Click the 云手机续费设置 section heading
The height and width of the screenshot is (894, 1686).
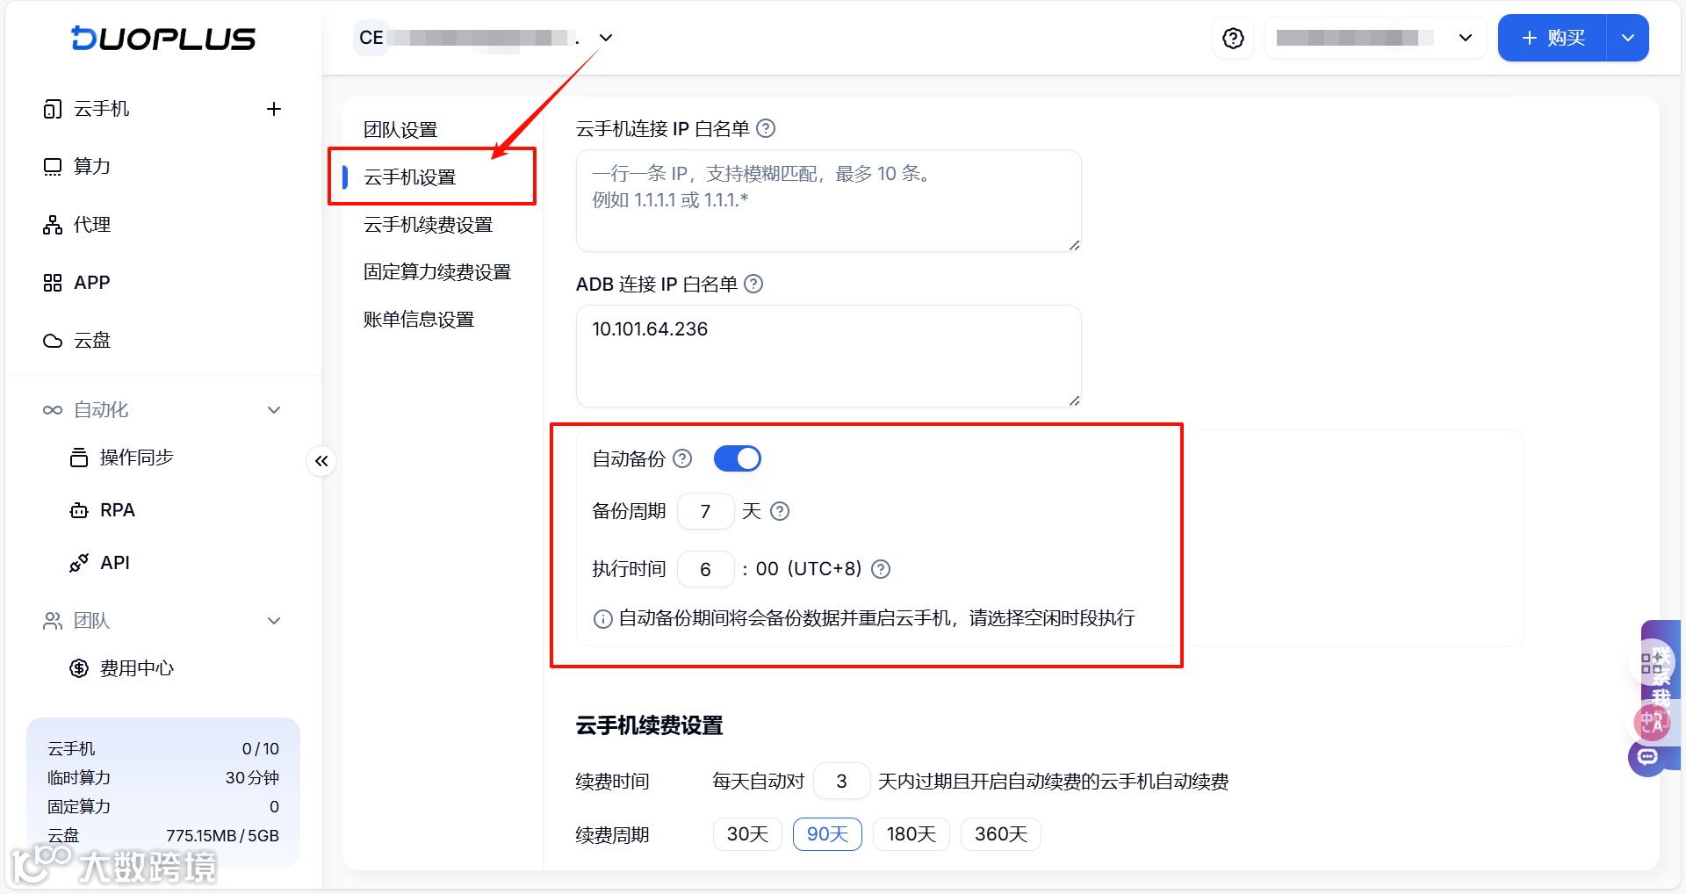coord(649,726)
